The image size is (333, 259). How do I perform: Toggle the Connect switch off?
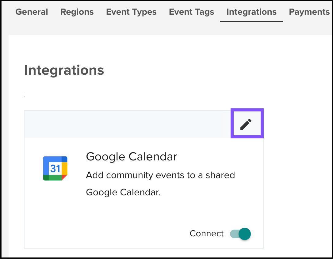pos(241,234)
